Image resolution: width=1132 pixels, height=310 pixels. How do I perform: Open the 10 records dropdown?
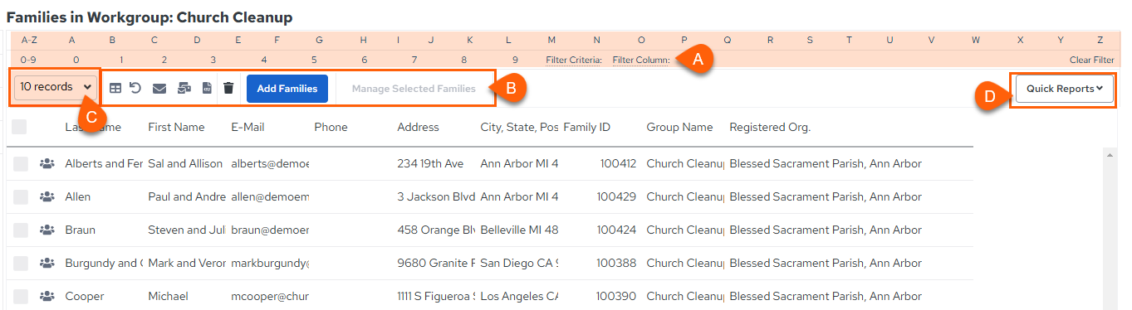[55, 87]
